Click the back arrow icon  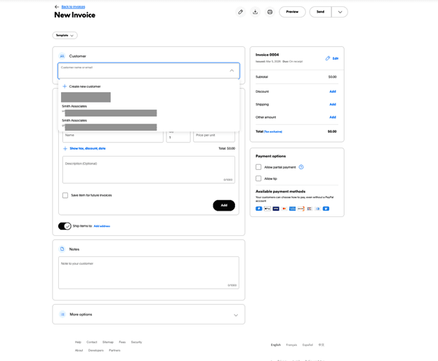[x=57, y=7]
